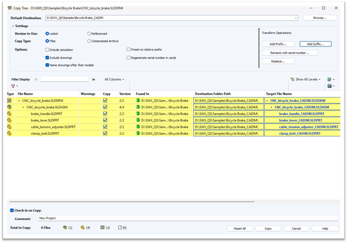Open the export file list icon menu
Viewport: 348px width, 243px height.
point(331,79)
